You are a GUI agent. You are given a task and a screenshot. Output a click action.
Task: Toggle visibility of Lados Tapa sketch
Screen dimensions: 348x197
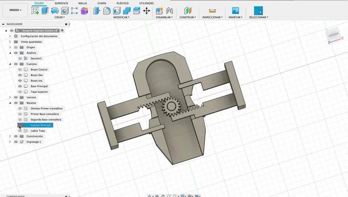[x=20, y=131]
